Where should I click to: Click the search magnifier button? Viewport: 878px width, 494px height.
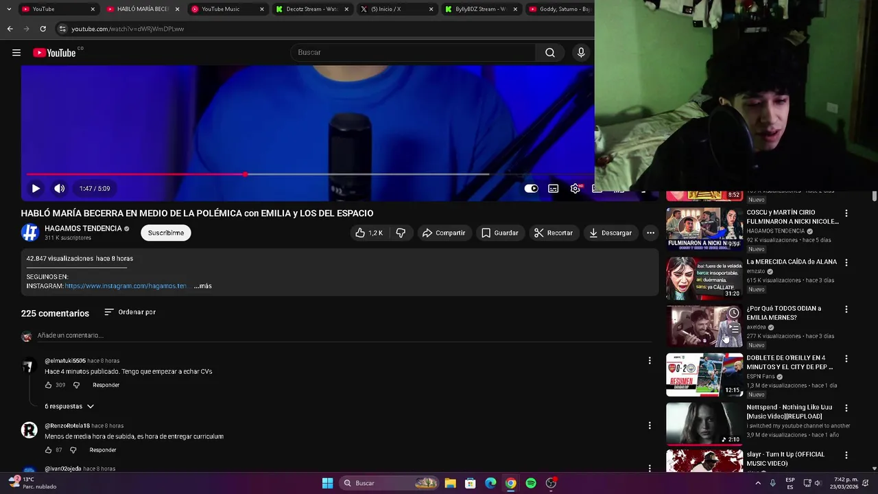(550, 53)
